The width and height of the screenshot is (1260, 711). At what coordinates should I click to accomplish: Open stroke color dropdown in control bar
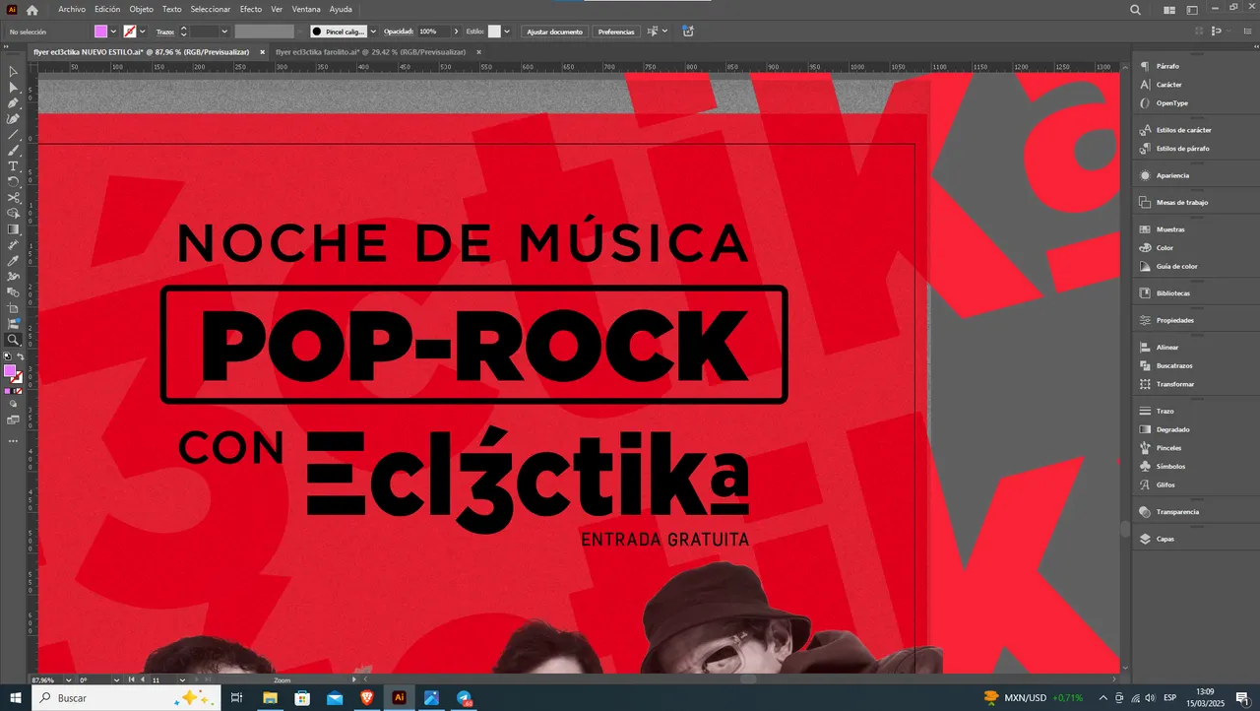point(143,32)
